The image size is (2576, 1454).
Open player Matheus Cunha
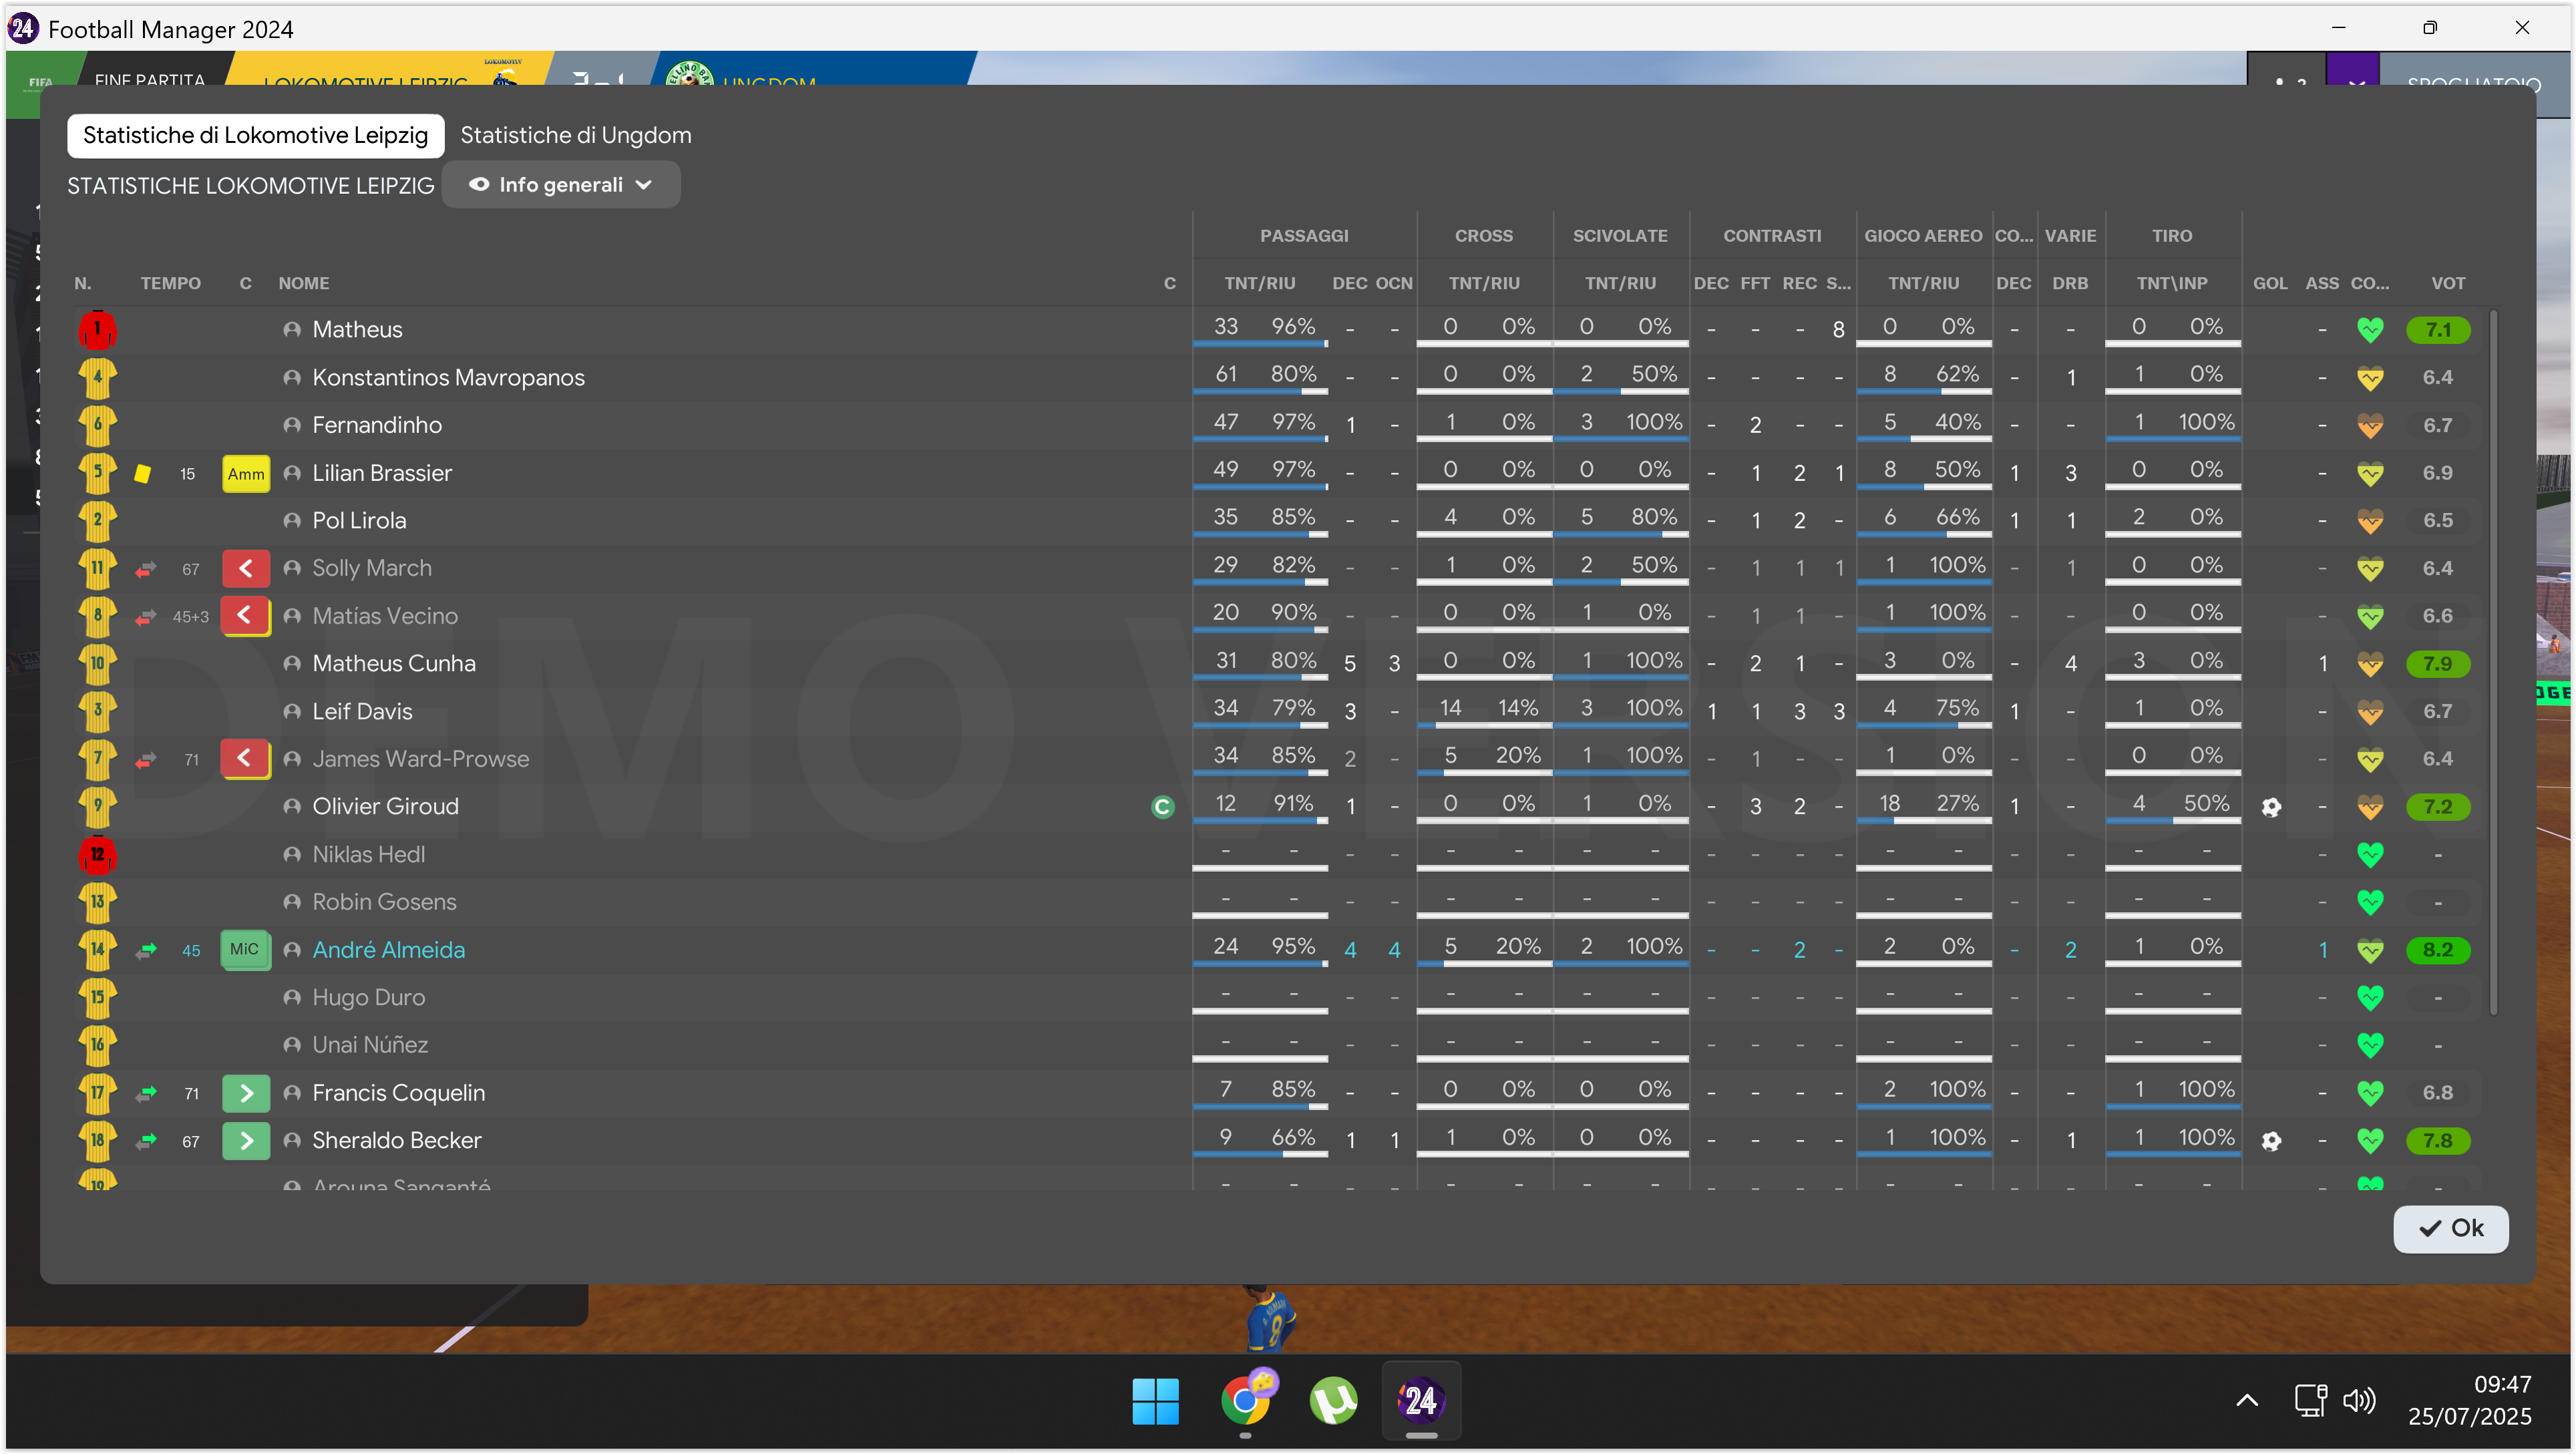[393, 664]
